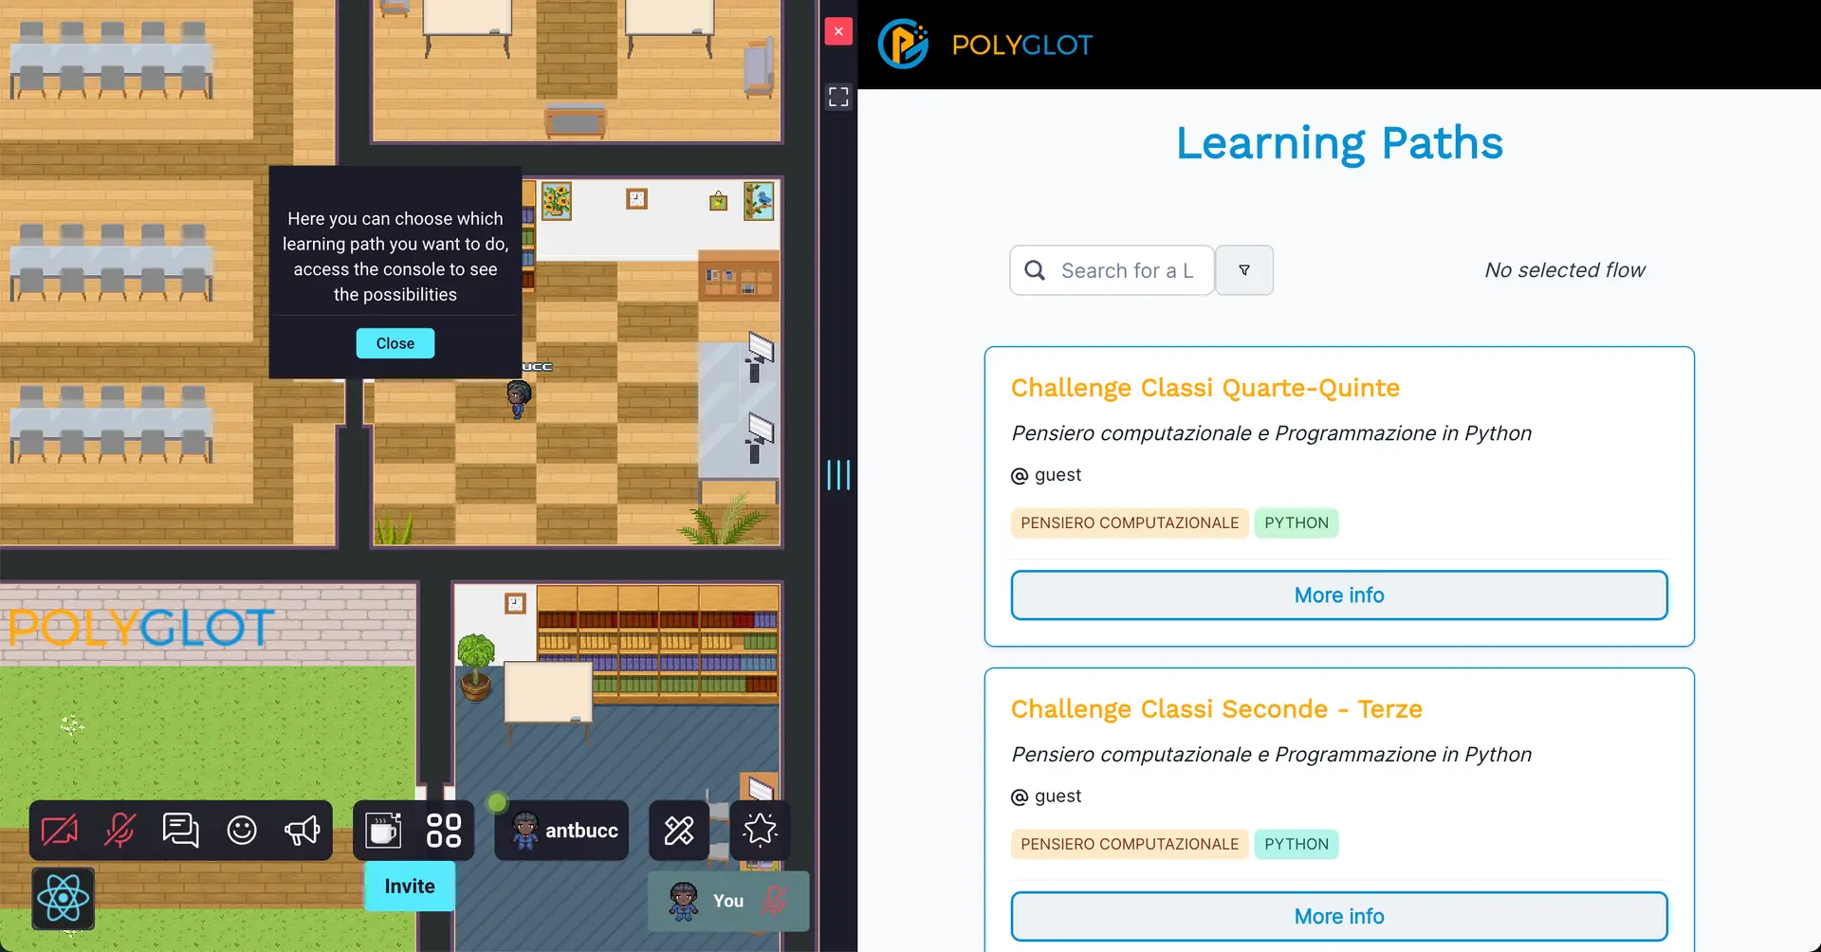
Task: Toggle mute on the 'You' participant badge
Action: (x=774, y=901)
